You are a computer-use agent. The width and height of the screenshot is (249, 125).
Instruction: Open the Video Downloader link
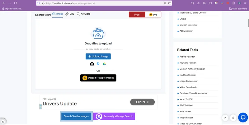(189, 87)
